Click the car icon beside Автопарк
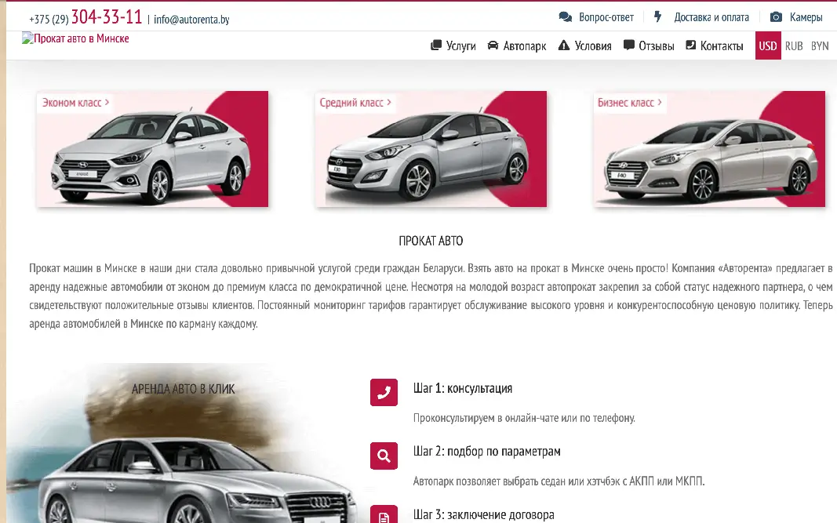The image size is (837, 523). pyautogui.click(x=493, y=45)
